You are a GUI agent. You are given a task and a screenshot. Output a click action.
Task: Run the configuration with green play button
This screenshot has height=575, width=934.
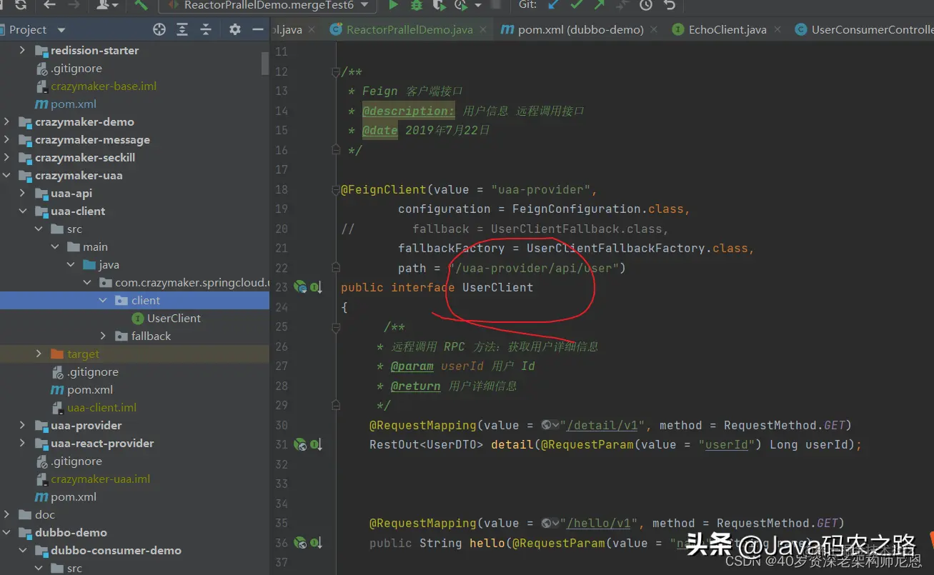click(393, 5)
